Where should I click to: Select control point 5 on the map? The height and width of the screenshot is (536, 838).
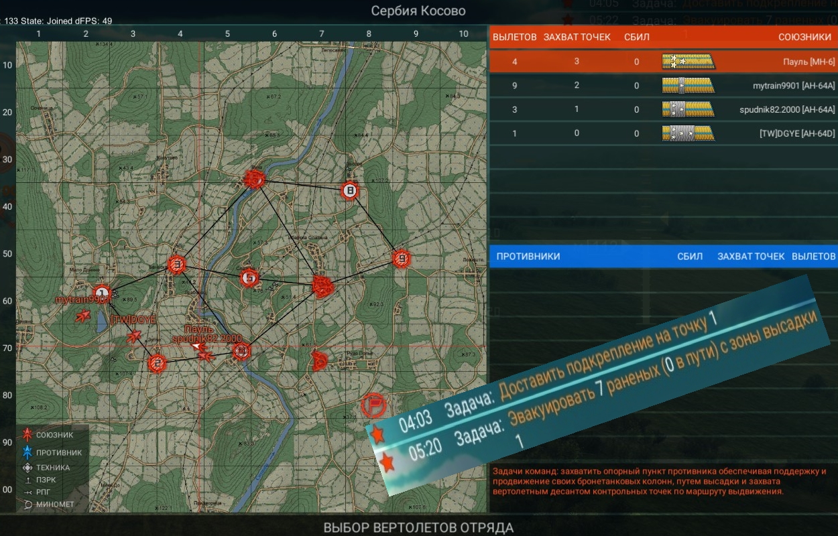coord(249,277)
